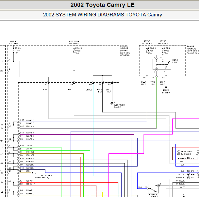Select the H11 BLU/RED wire row
This screenshot has width=199, height=197.
point(27,136)
